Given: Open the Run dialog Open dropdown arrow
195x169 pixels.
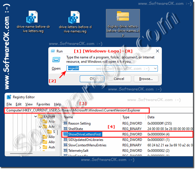Looking at the screenshot, I should pyautogui.click(x=155, y=68).
